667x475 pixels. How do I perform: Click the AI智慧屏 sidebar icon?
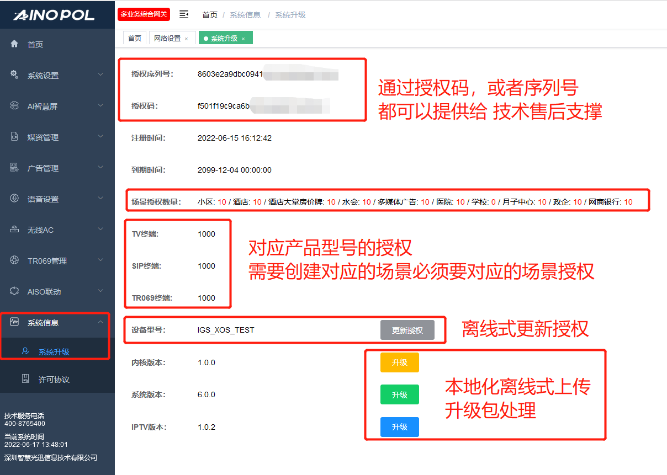15,106
